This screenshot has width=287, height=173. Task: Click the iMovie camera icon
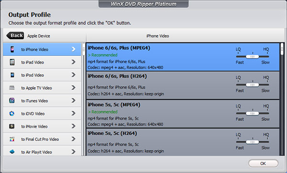12,126
